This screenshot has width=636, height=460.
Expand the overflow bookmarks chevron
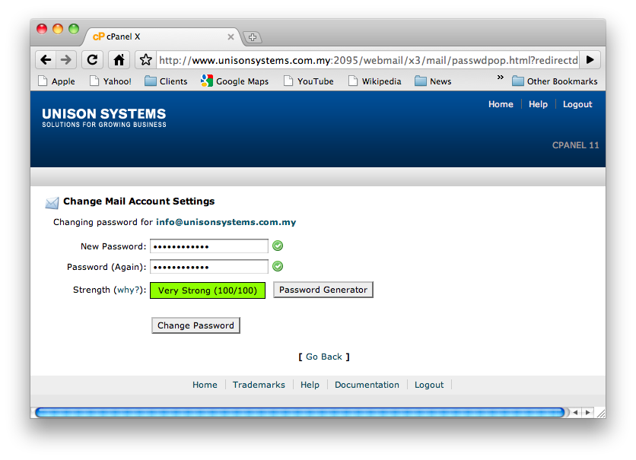500,78
